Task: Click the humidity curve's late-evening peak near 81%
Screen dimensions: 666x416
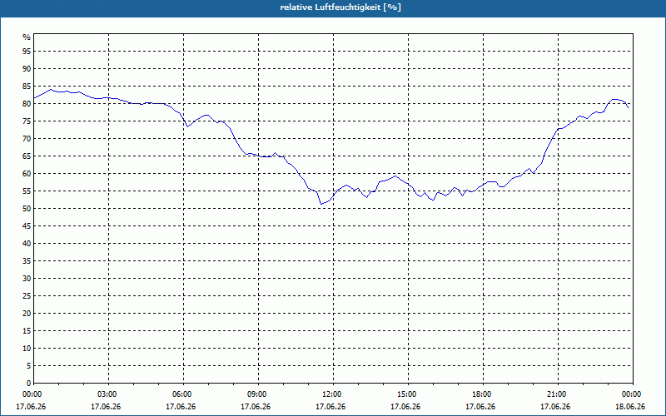Action: tap(614, 99)
